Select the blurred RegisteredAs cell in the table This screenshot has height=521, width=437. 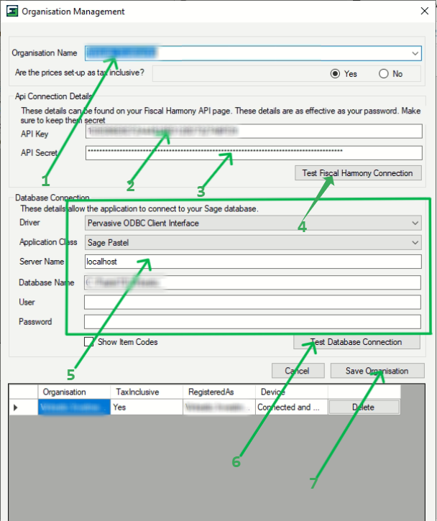218,407
